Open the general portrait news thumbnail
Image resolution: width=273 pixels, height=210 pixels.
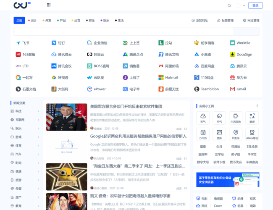click(66, 117)
